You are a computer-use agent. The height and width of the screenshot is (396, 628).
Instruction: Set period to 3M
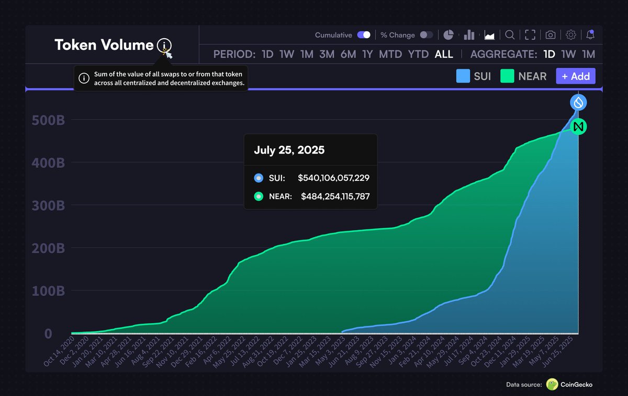(327, 54)
